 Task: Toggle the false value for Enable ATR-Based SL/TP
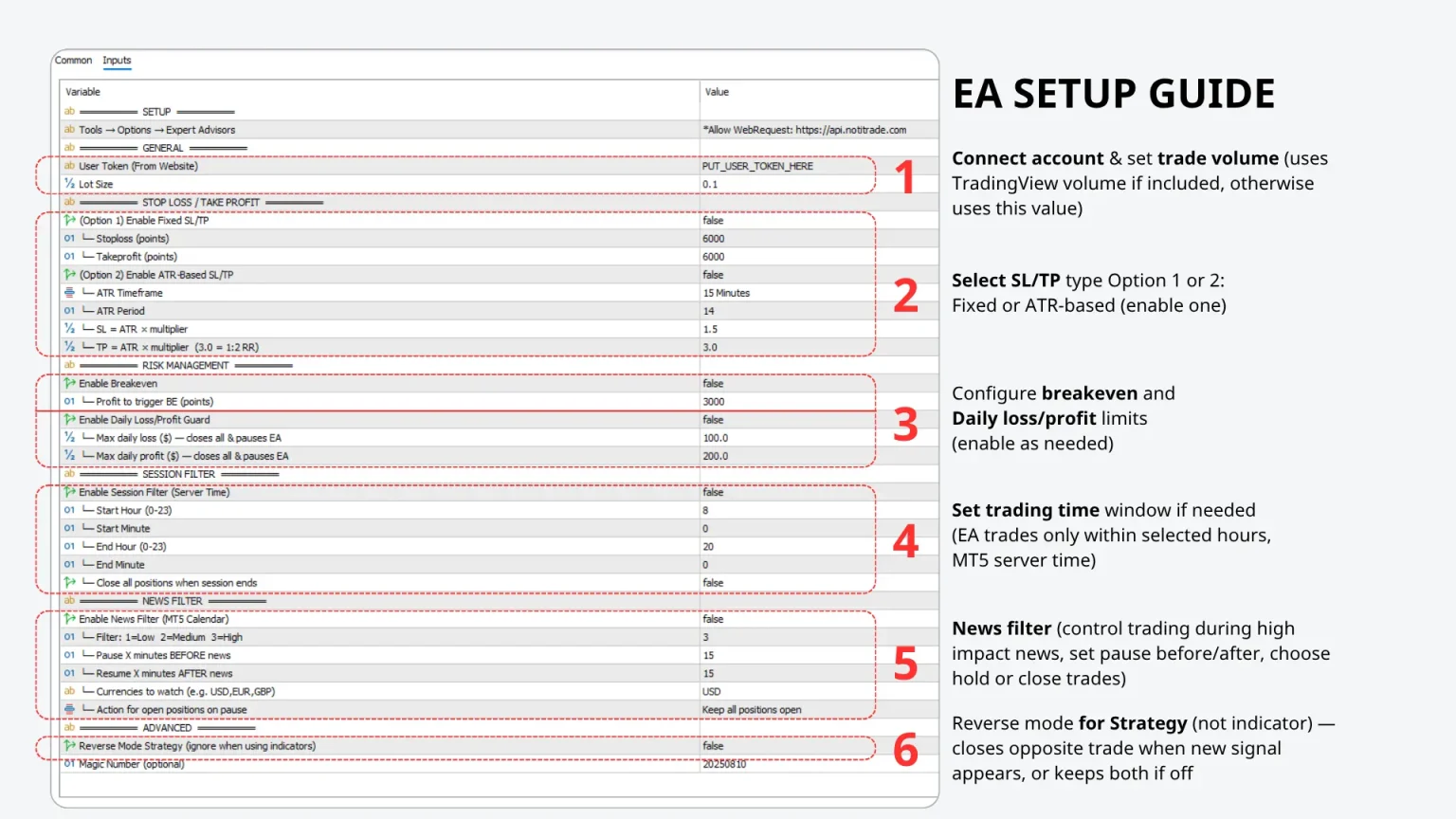(713, 275)
